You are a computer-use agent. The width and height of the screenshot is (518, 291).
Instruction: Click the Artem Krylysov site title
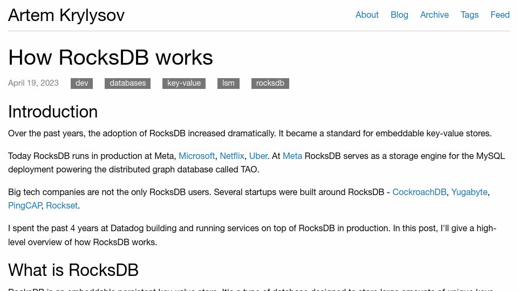[66, 15]
